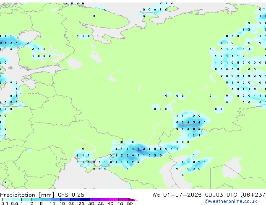The width and height of the screenshot is (266, 205).
Task: Select the 2–5 mm legend swatch
Action: point(36,200)
